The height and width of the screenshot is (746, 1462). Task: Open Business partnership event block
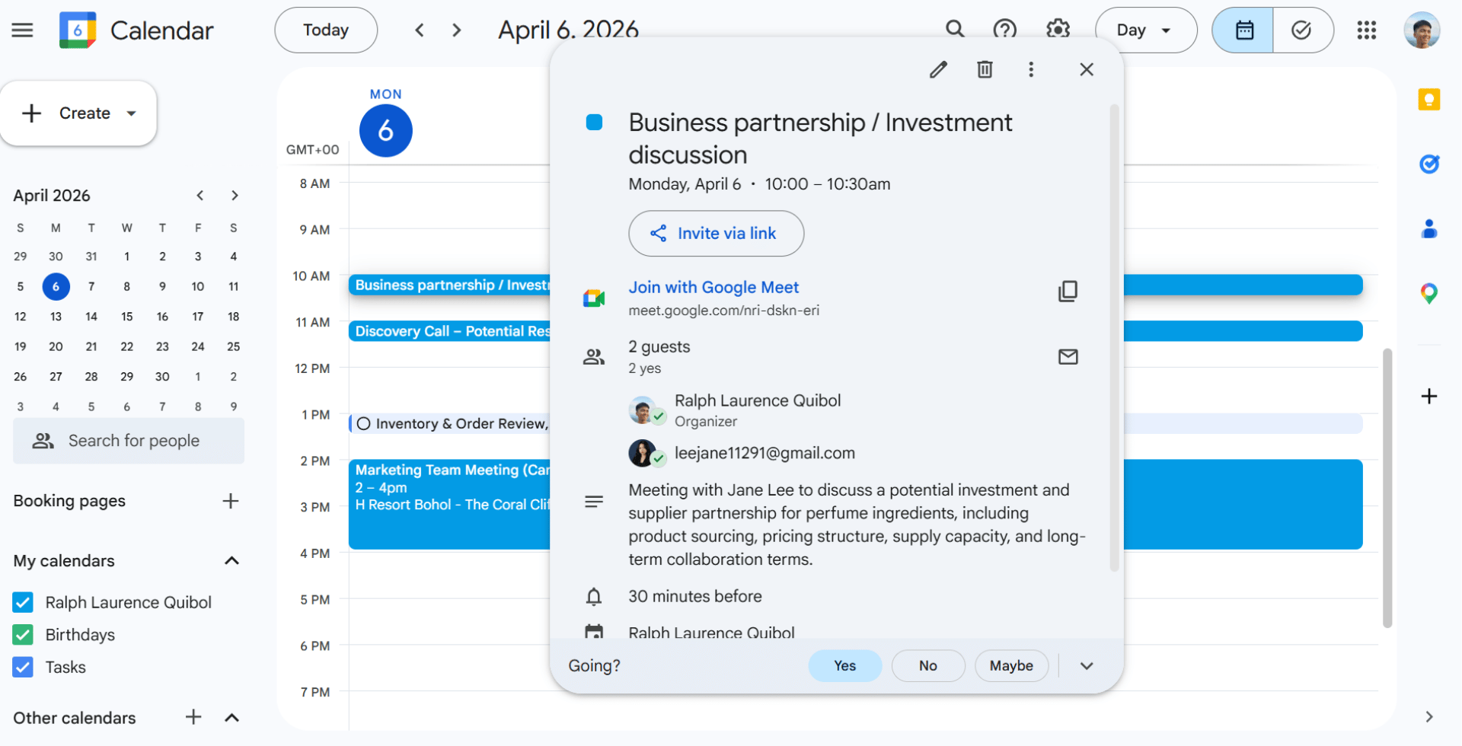tap(449, 285)
